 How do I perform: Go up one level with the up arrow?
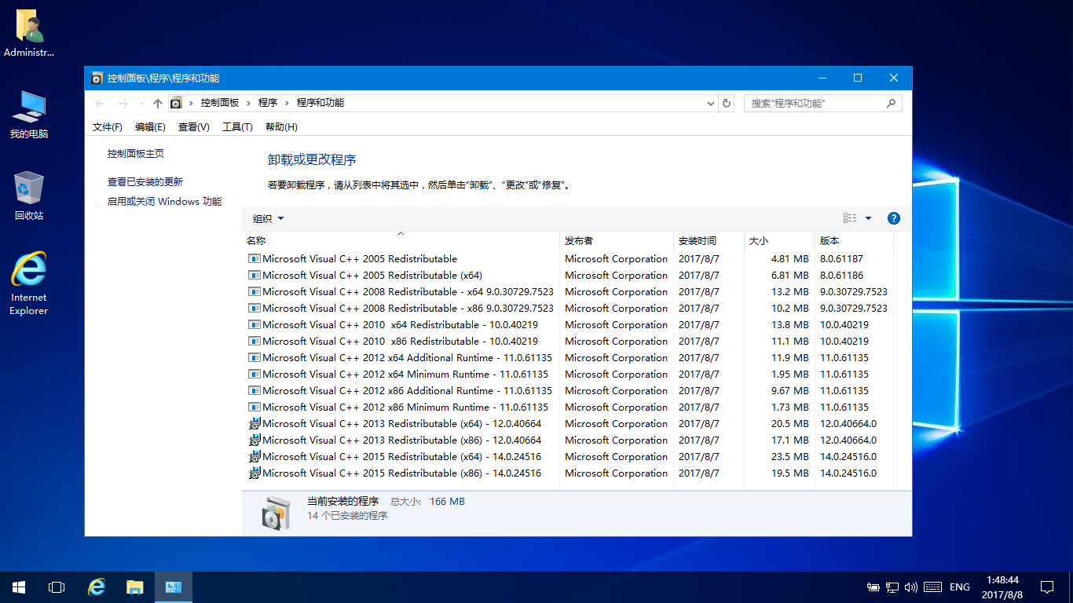[x=158, y=103]
